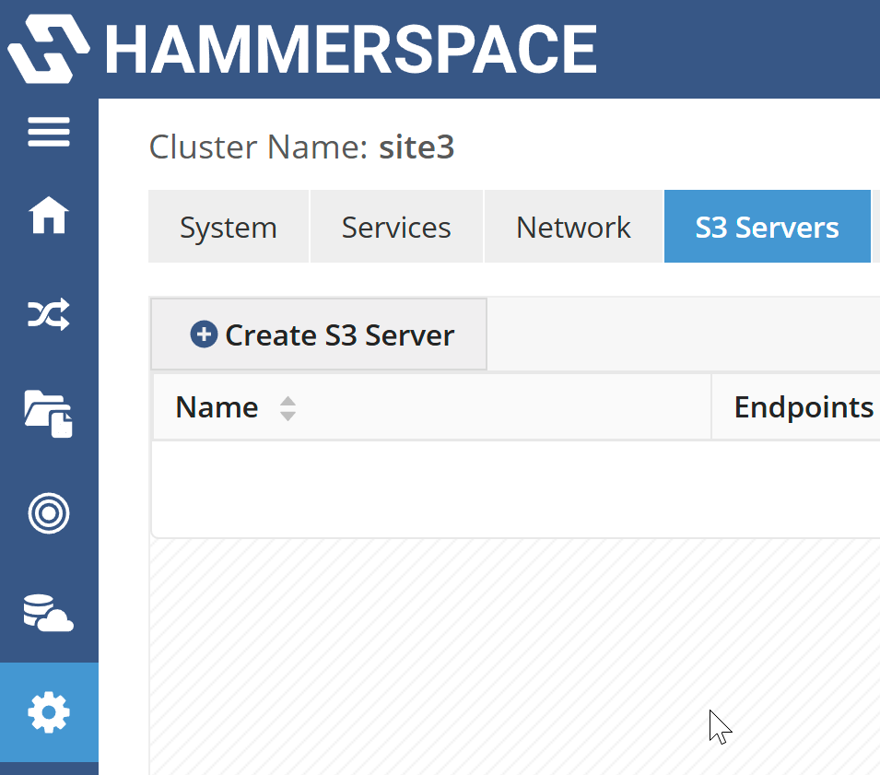Click the Create S3 Server button
The height and width of the screenshot is (775, 880).
point(319,335)
